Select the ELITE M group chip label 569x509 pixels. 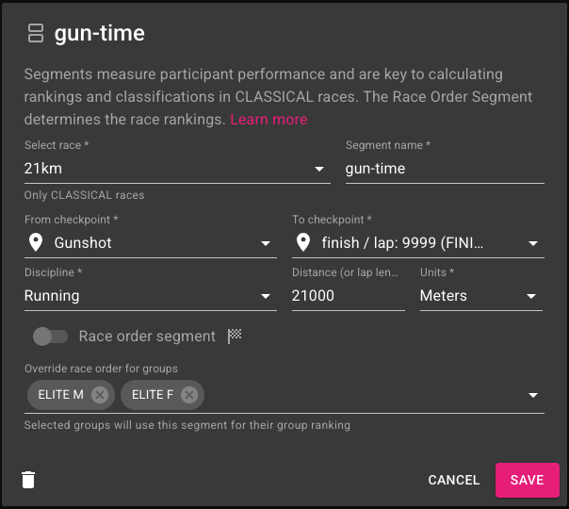[x=61, y=395]
